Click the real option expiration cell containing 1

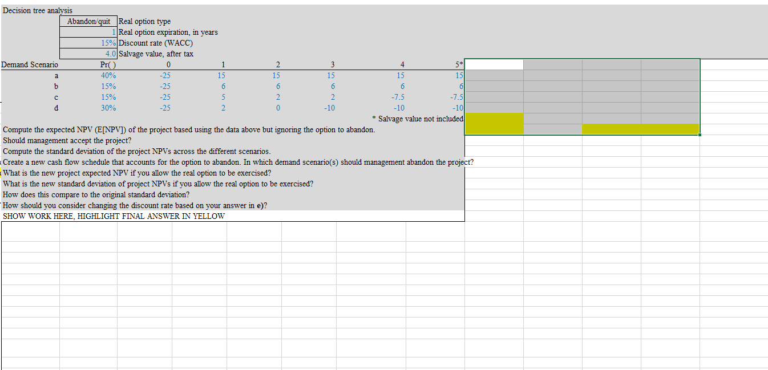pyautogui.click(x=88, y=32)
